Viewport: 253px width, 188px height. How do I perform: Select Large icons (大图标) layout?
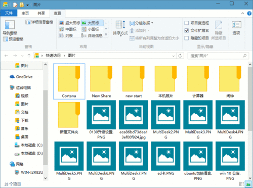pos(92,23)
